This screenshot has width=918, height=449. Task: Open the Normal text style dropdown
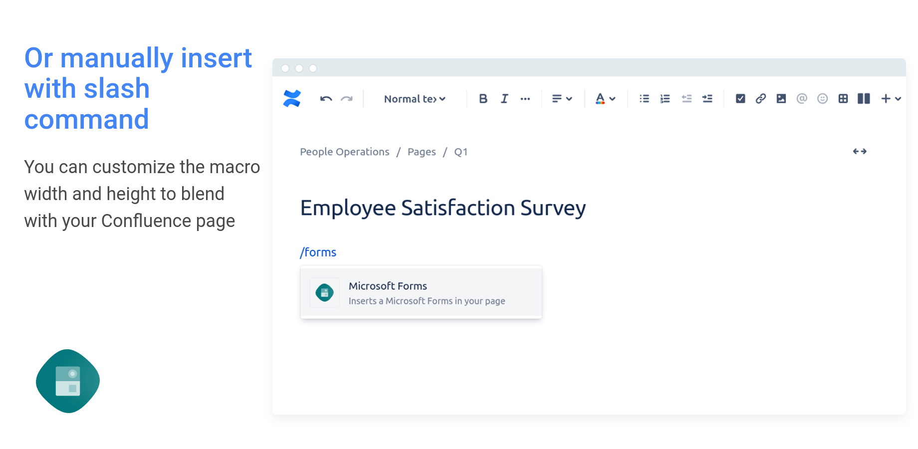415,99
